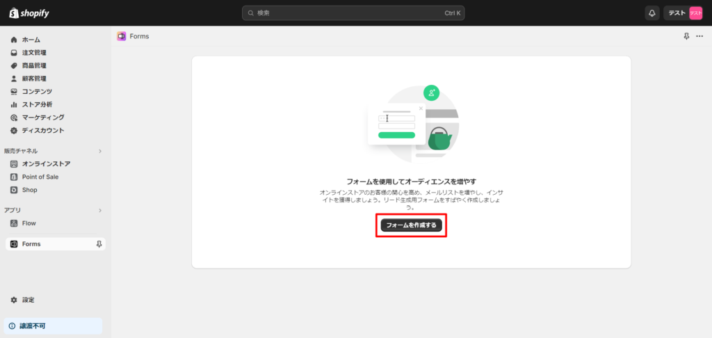Click the 譲渡不可 banner
Screen dimensions: 712x338
click(x=53, y=326)
